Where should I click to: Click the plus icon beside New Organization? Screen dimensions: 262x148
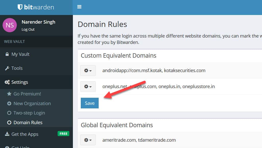(x=9, y=103)
